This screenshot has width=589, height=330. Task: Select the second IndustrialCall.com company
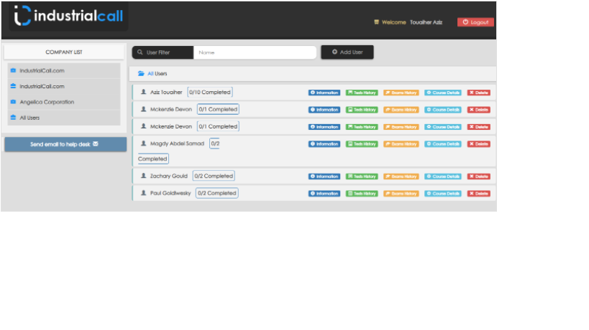(x=64, y=86)
